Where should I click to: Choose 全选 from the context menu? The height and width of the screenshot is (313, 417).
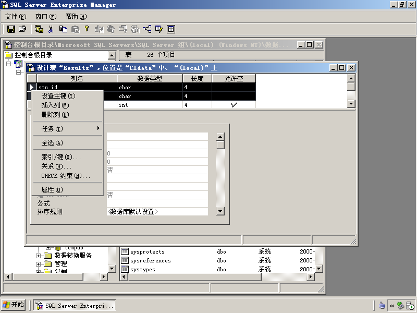[68, 142]
